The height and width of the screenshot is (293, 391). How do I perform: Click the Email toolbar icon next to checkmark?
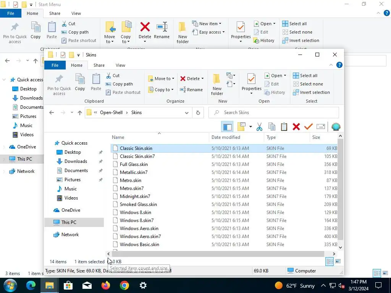tap(320, 127)
